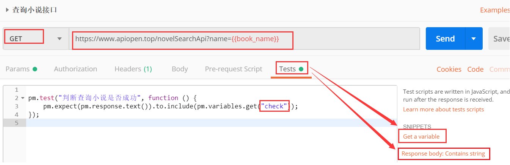This screenshot has height=165, width=510.
Task: Click the Code link
Action: [x=475, y=69]
